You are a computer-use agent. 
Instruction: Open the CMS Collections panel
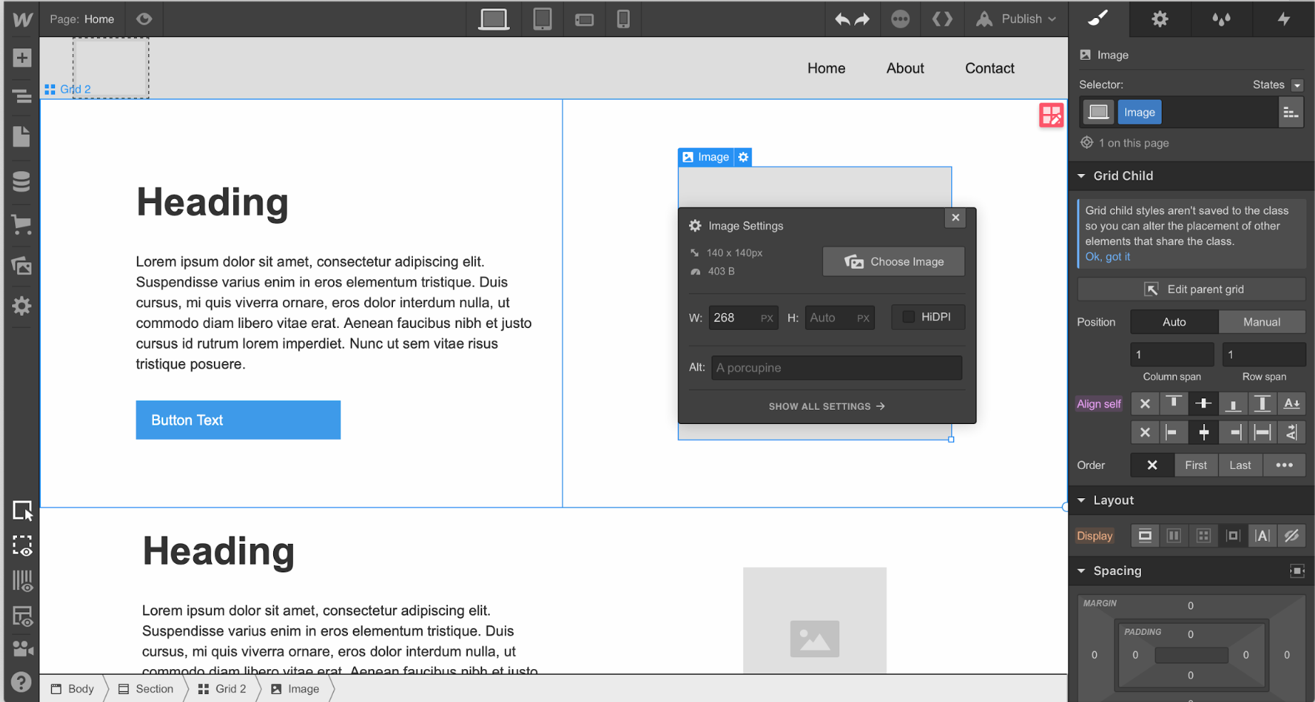pos(22,182)
